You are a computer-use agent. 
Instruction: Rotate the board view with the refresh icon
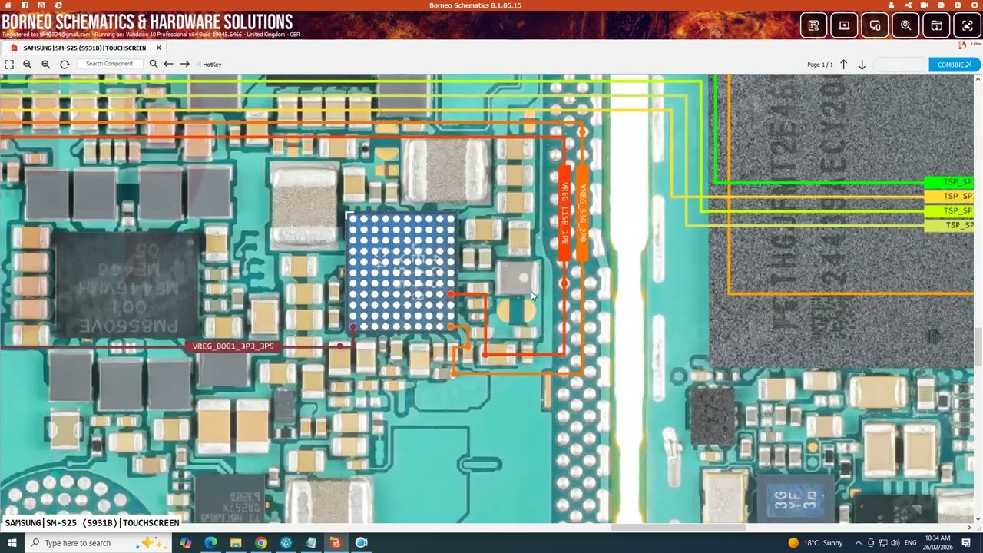pyautogui.click(x=65, y=65)
